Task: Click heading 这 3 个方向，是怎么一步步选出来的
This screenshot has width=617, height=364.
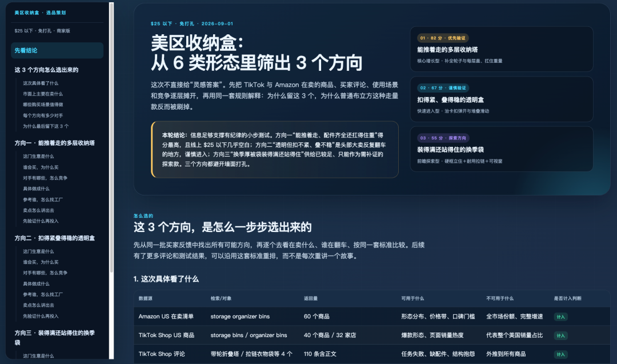Action: 222,227
